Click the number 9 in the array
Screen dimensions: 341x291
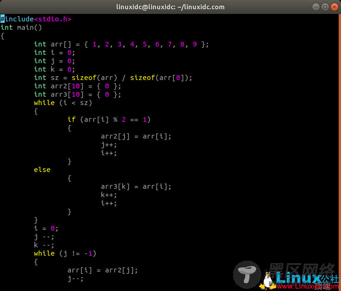click(x=195, y=45)
